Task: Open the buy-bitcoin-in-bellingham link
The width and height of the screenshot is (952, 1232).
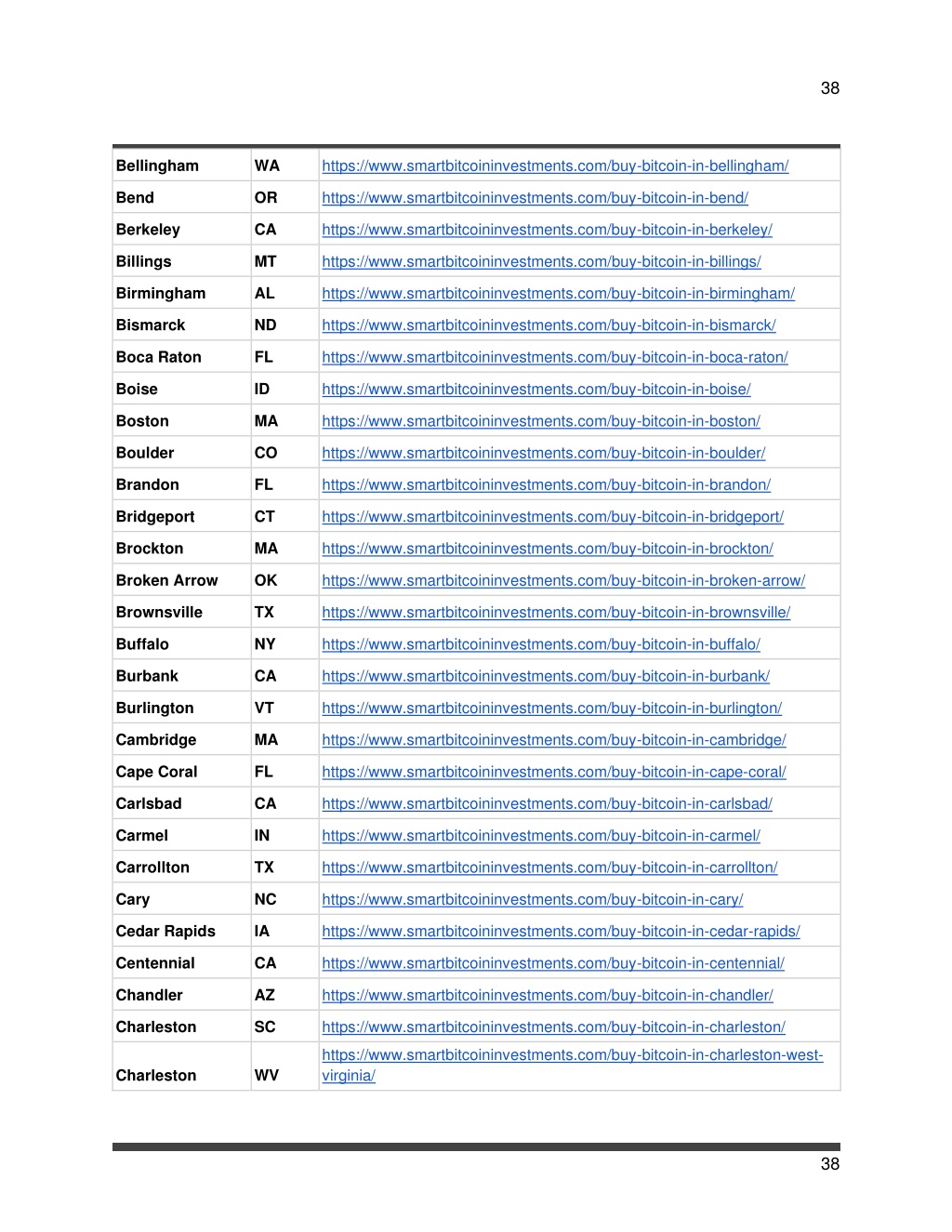Action: coord(555,166)
